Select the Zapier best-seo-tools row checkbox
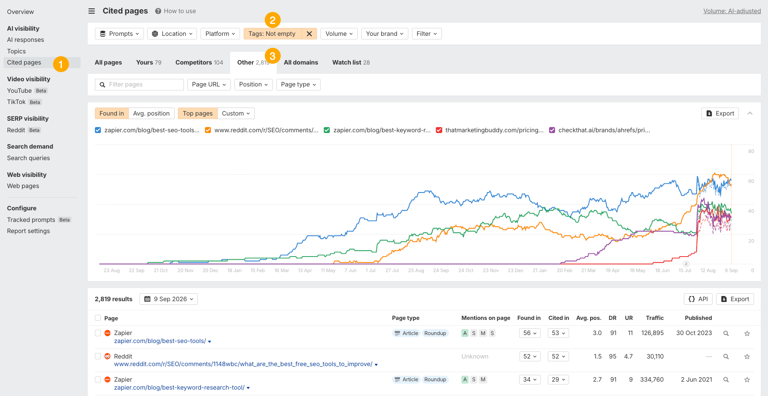Screen dimensions: 768x396 (98, 333)
